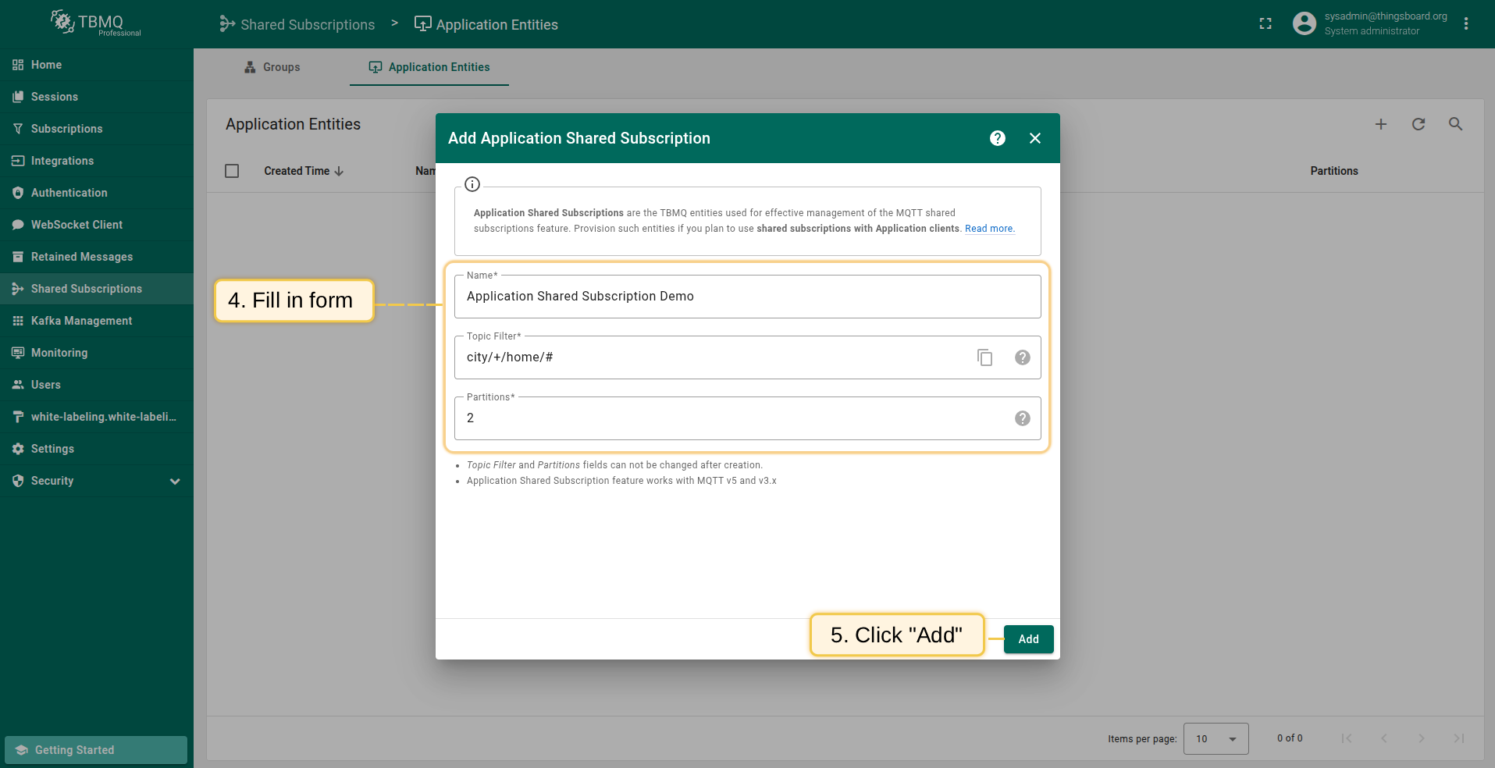Switch to the Groups tab
The image size is (1495, 768).
pos(272,67)
